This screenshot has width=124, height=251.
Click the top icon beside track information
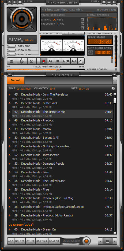pos(83,20)
